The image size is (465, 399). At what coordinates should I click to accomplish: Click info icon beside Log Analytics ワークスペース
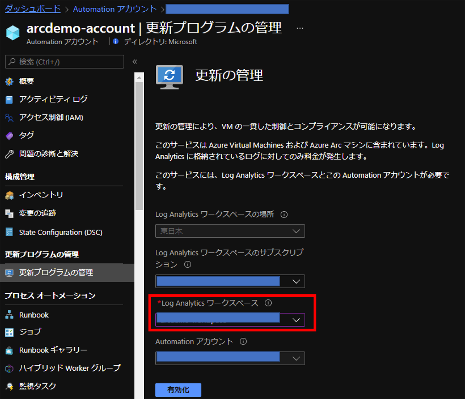(x=268, y=303)
